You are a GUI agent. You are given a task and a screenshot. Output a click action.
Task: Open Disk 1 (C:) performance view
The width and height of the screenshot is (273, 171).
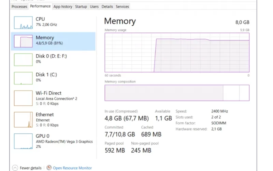pos(53,78)
